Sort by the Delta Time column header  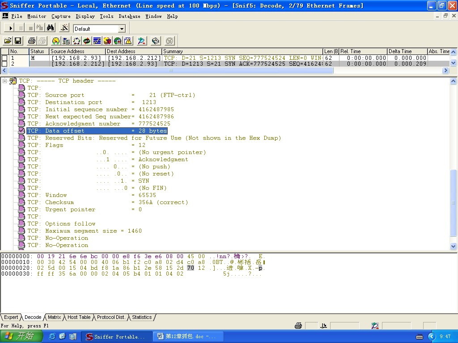coord(407,51)
